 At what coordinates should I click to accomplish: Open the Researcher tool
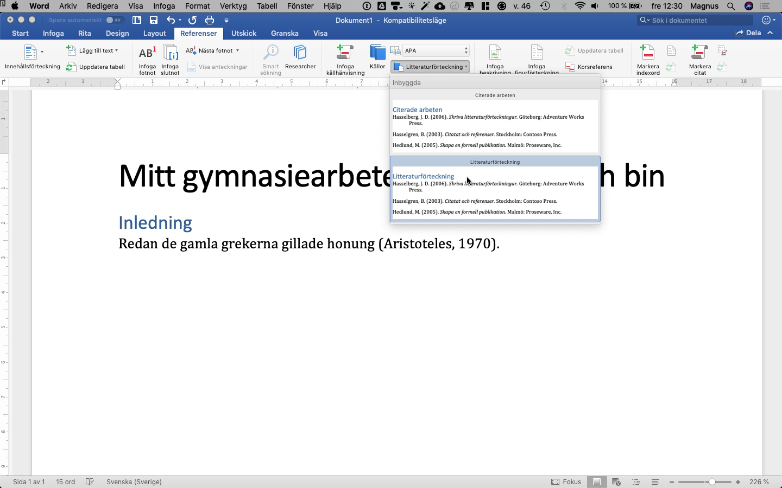pos(300,57)
